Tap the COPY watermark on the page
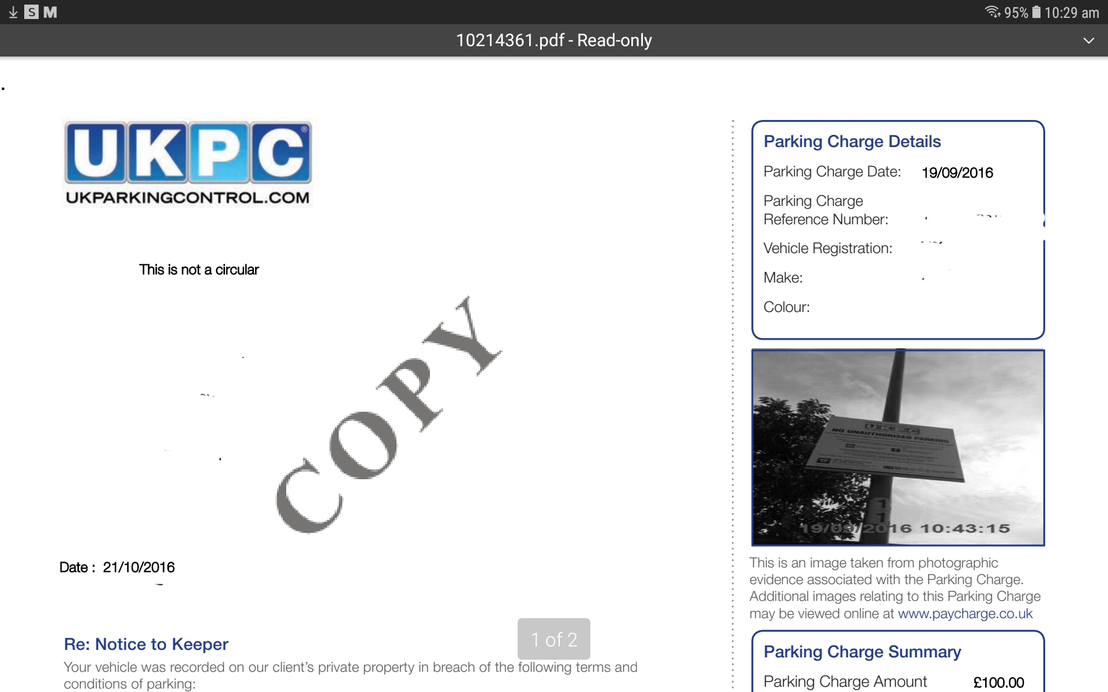1108x692 pixels. (x=387, y=415)
